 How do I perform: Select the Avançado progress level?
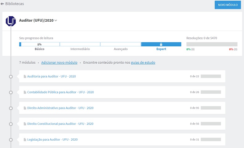tap(120, 49)
